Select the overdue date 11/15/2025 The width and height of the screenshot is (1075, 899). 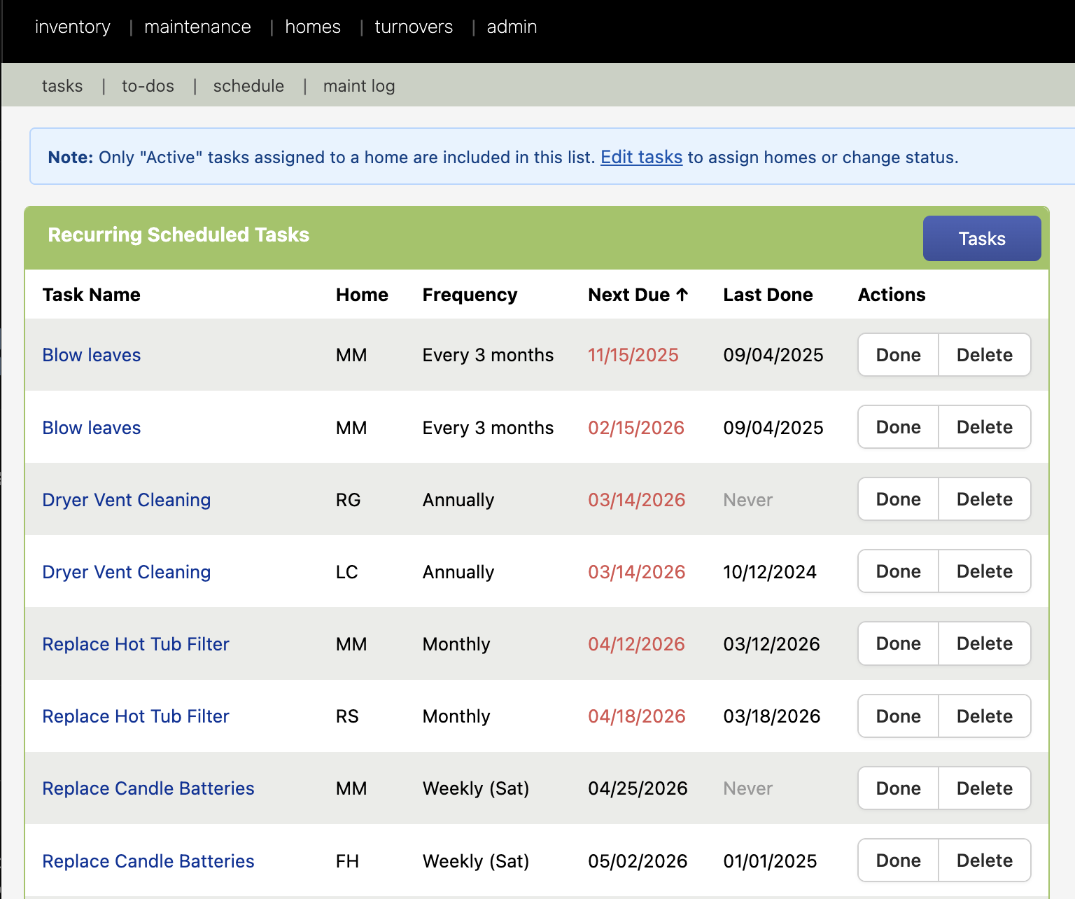(x=633, y=355)
